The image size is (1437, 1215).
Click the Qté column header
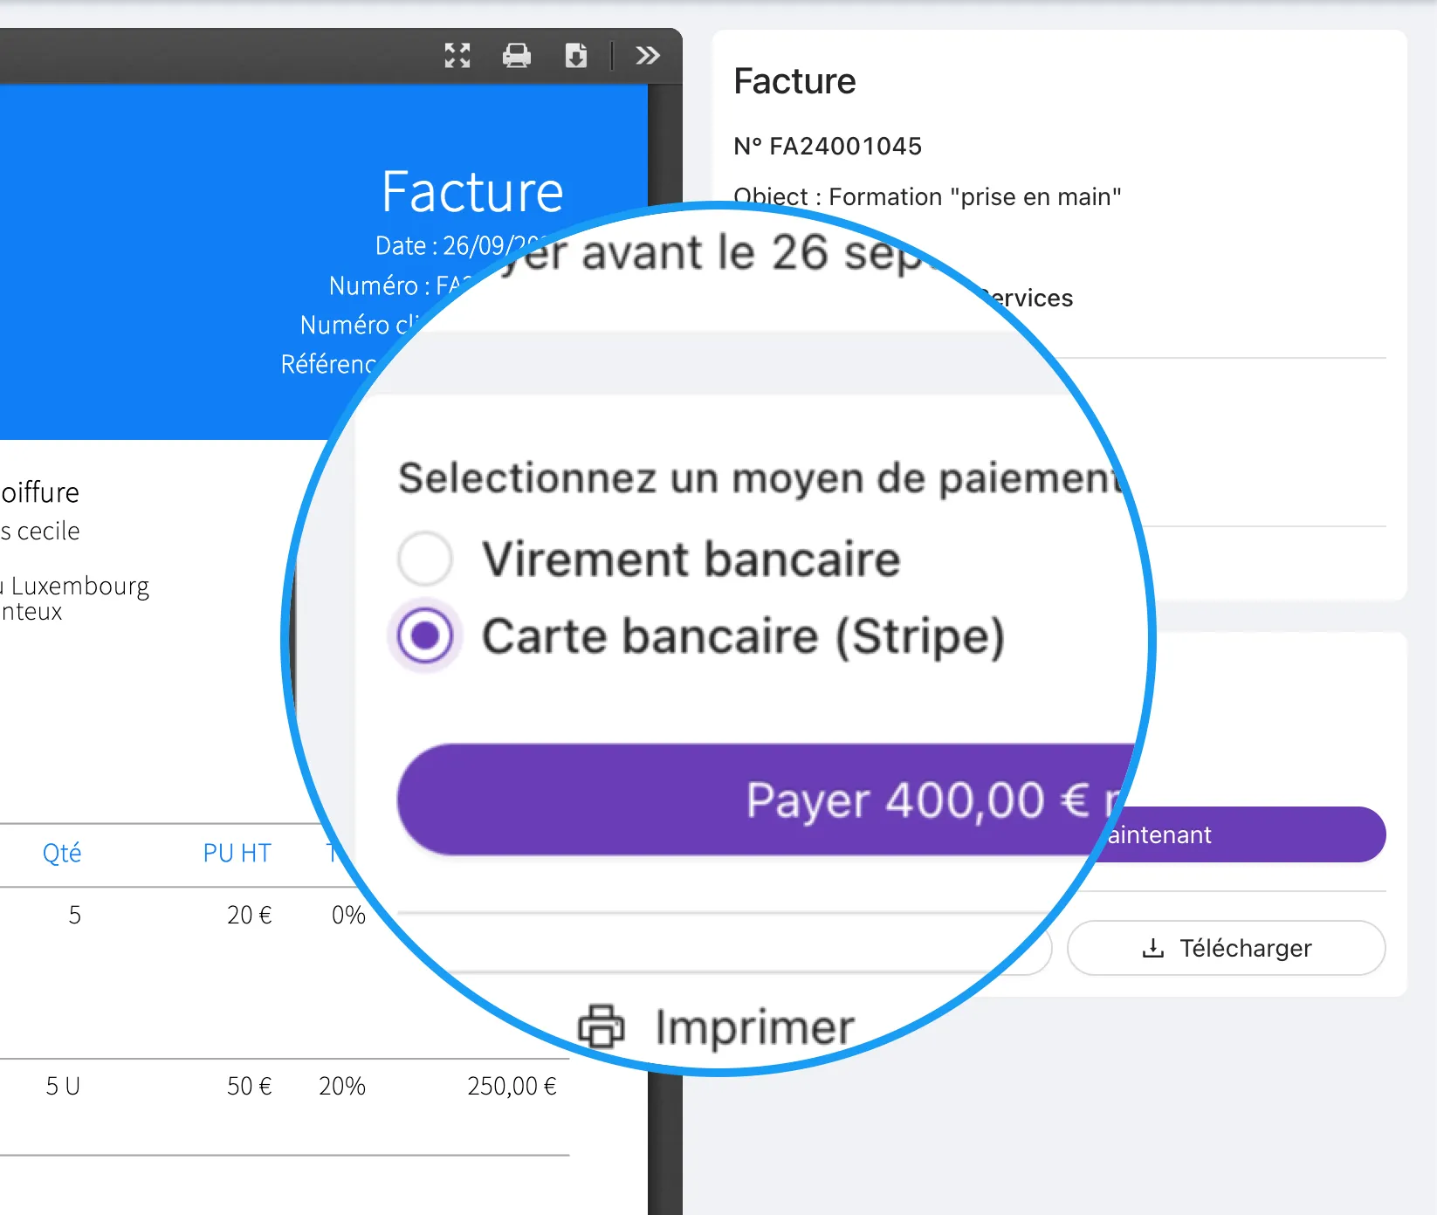(62, 853)
